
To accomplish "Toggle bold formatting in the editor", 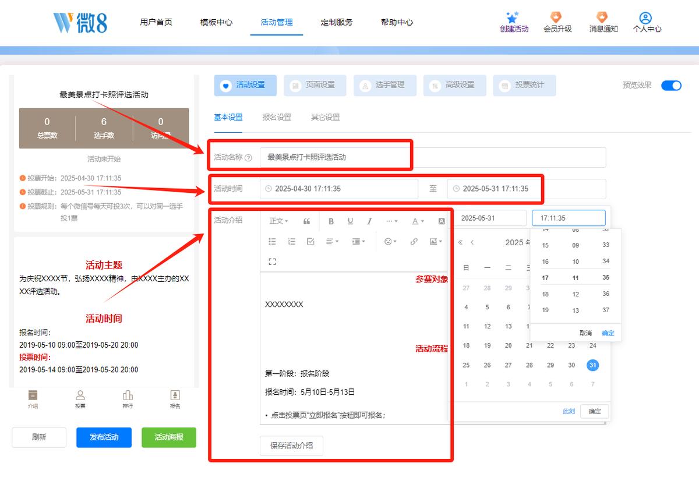I will [x=331, y=221].
